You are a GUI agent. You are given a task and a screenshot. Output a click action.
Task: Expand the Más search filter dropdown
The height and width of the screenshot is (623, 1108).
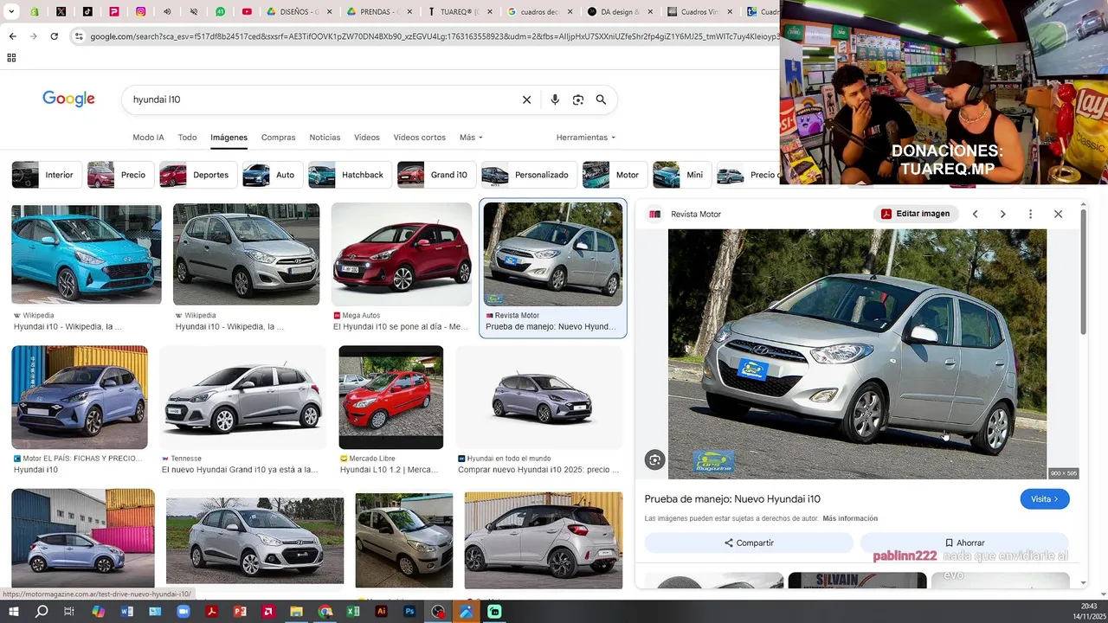click(x=471, y=138)
